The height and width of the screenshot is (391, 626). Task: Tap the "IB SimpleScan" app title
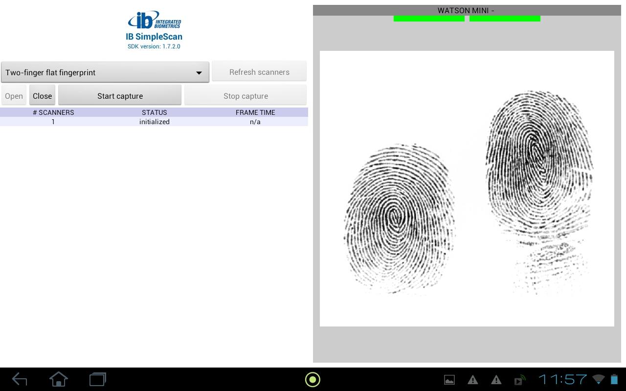[154, 37]
